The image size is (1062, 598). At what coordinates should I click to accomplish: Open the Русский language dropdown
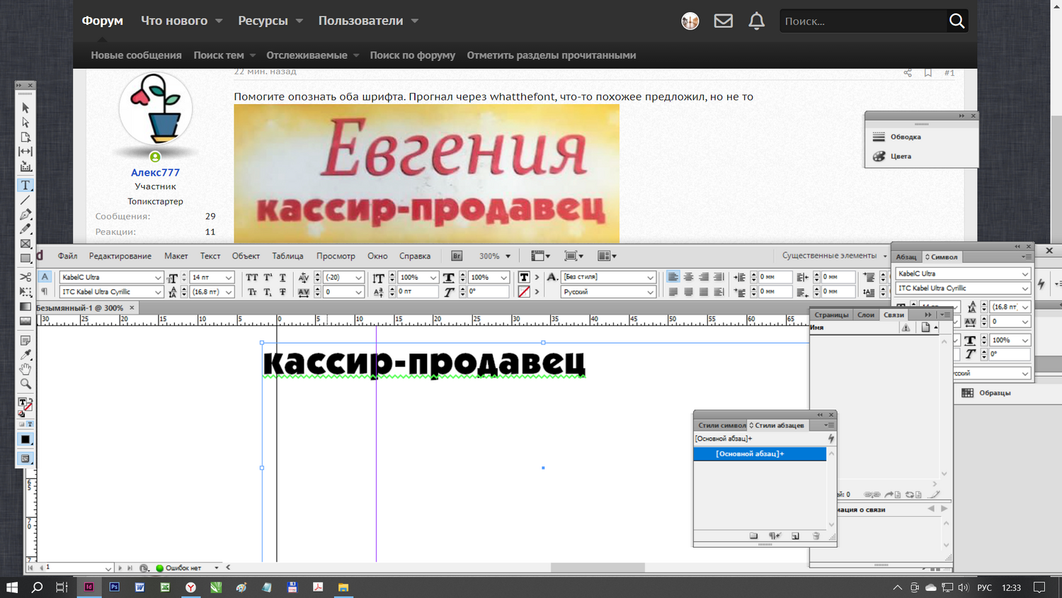649,292
